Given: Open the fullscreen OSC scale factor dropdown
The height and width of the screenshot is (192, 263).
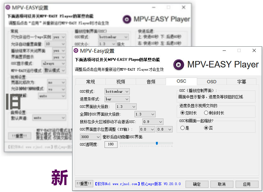Looking at the screenshot, I should click(145, 114).
